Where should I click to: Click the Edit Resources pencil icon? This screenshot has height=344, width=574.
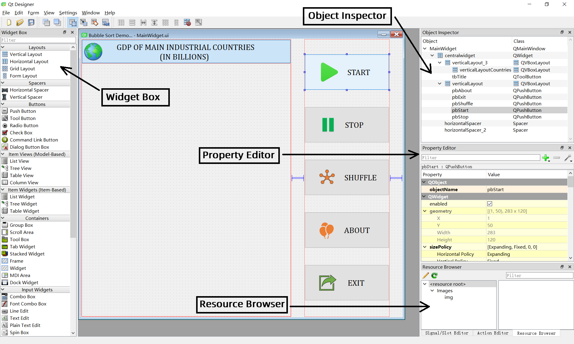pos(426,275)
